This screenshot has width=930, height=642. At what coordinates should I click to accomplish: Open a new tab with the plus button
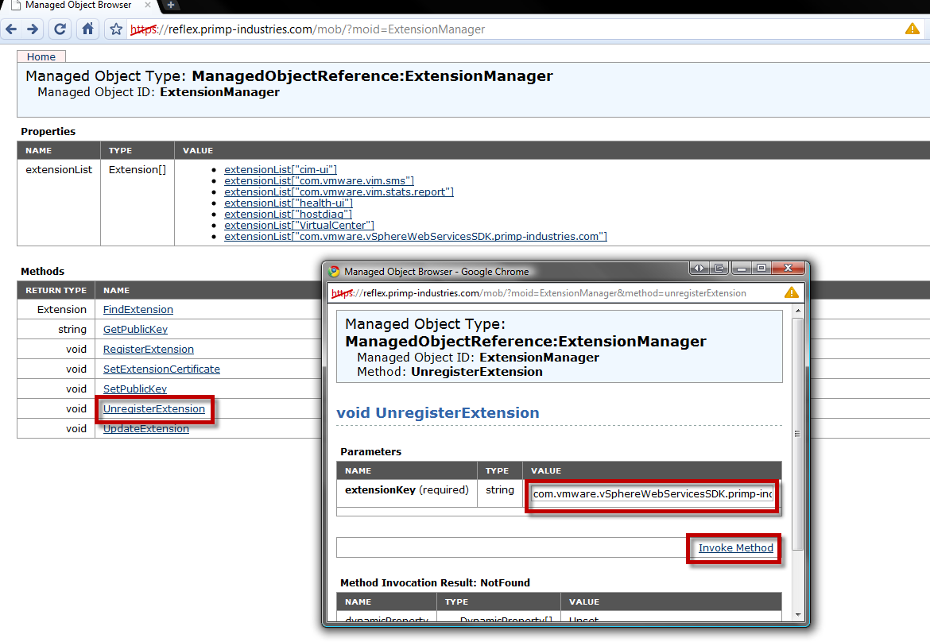171,5
